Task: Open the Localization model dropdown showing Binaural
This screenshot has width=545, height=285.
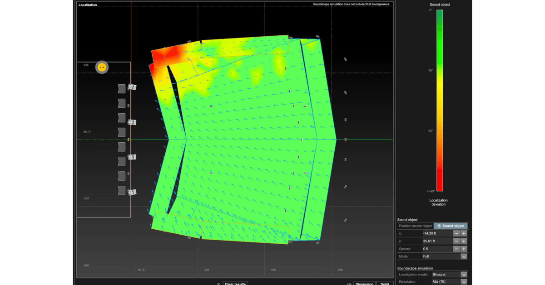Action: click(x=464, y=274)
